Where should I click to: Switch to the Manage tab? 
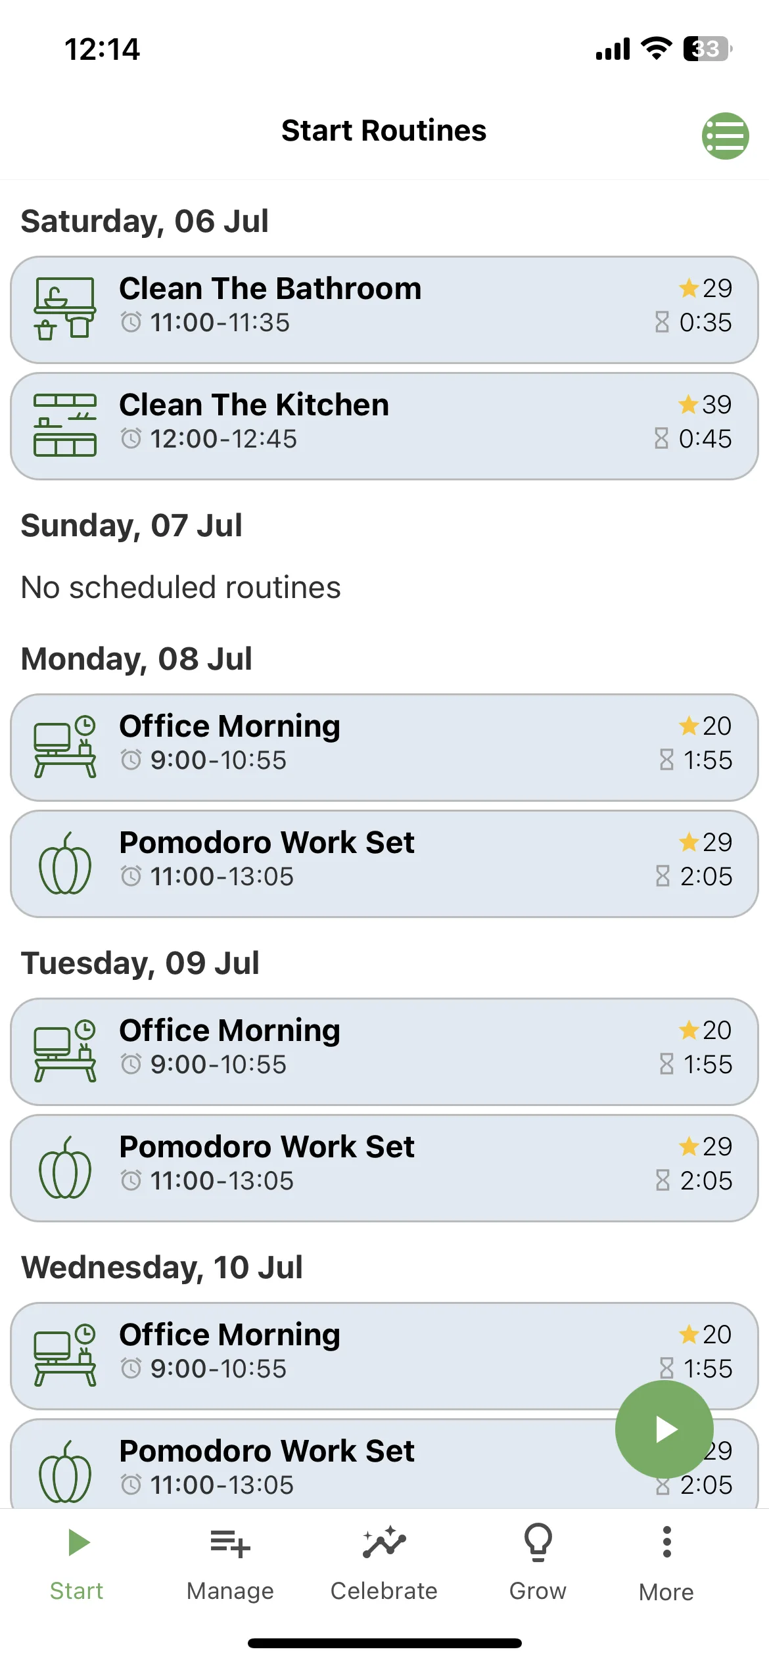click(x=230, y=1563)
